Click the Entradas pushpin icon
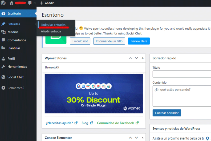The image size is (211, 141). [x=3, y=24]
